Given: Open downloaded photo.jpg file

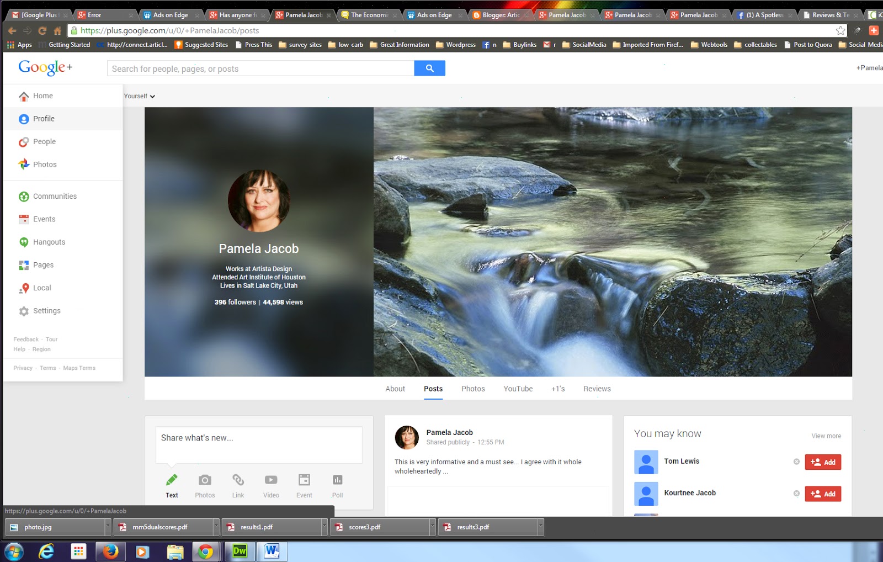Looking at the screenshot, I should [55, 527].
